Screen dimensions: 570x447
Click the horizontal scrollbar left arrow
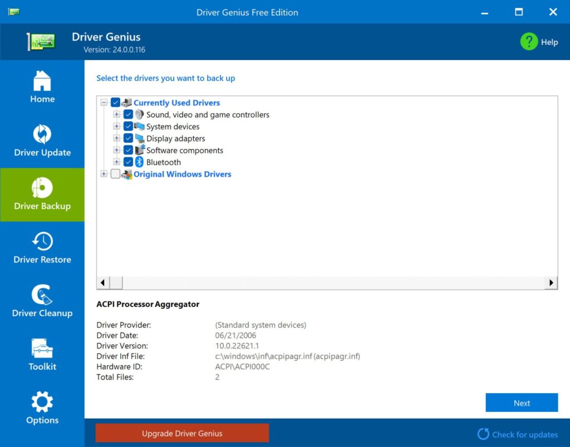pos(103,282)
